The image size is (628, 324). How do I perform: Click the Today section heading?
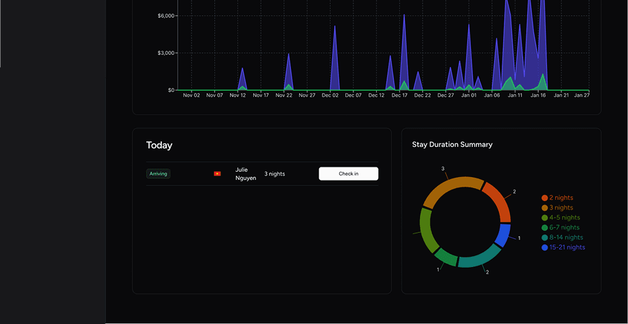(159, 146)
